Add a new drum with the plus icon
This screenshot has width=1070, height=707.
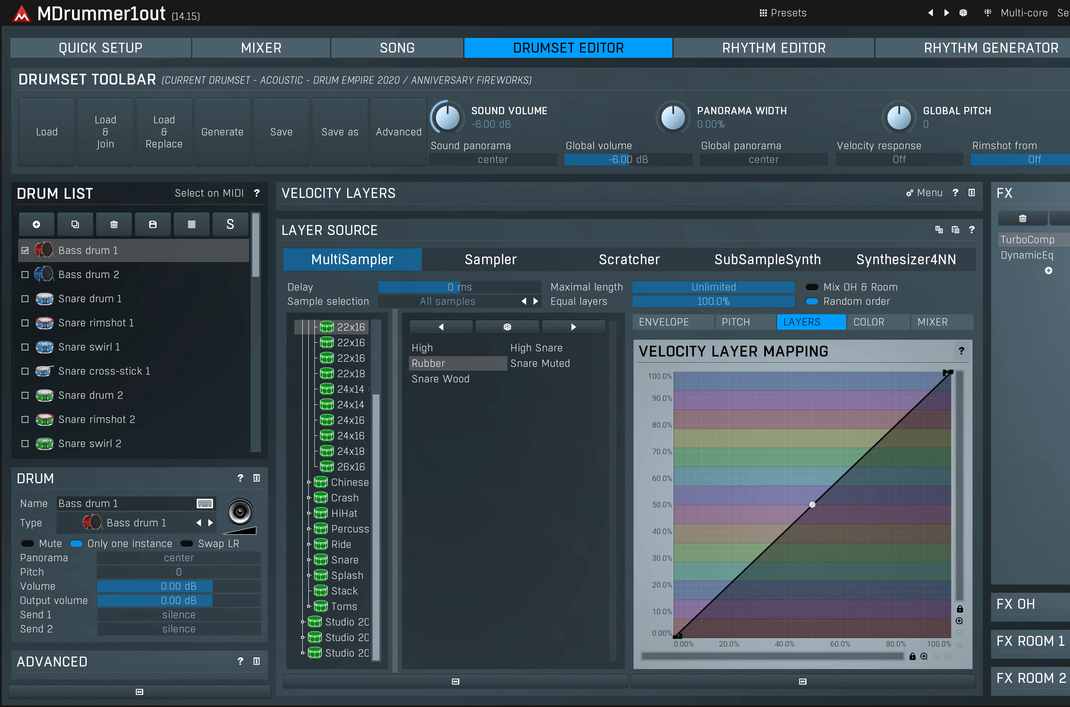point(36,224)
